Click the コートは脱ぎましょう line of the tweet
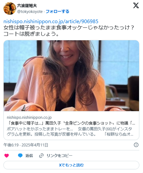 31,34
